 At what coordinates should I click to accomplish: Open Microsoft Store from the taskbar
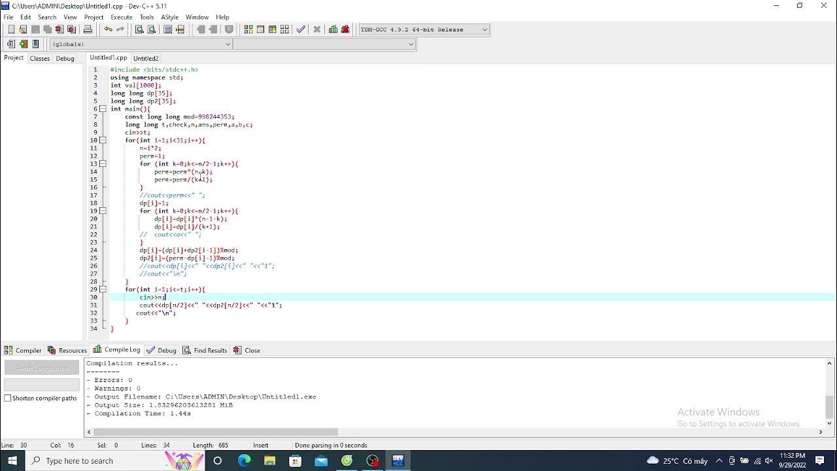pyautogui.click(x=296, y=461)
